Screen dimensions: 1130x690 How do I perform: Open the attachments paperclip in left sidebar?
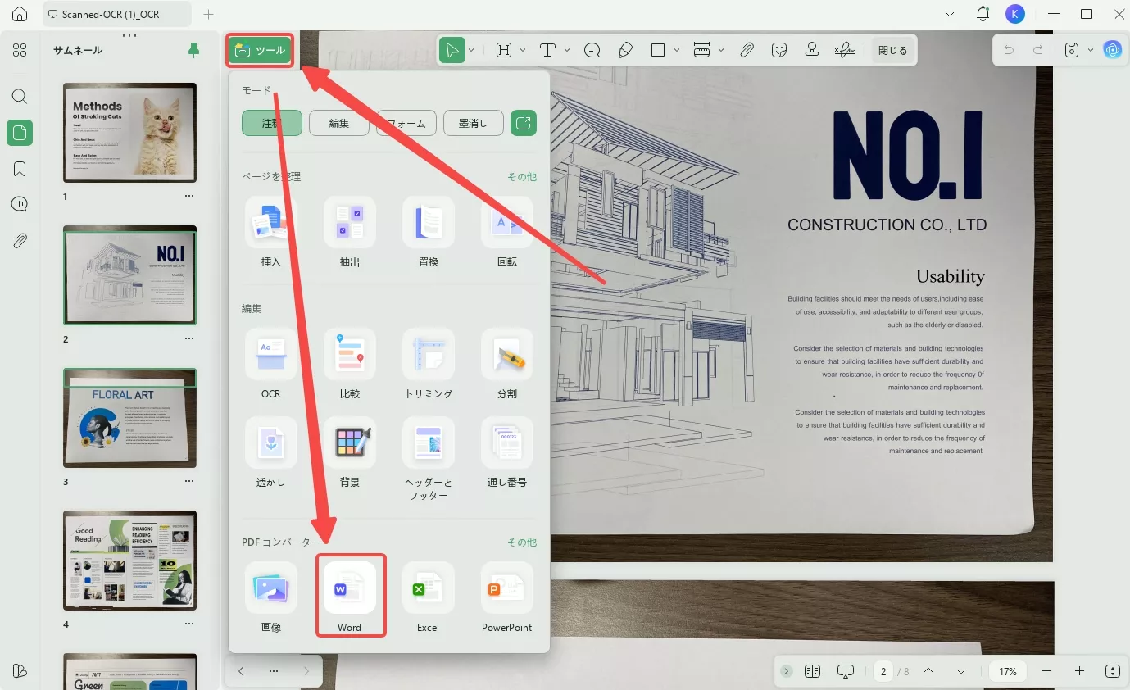[x=20, y=241]
